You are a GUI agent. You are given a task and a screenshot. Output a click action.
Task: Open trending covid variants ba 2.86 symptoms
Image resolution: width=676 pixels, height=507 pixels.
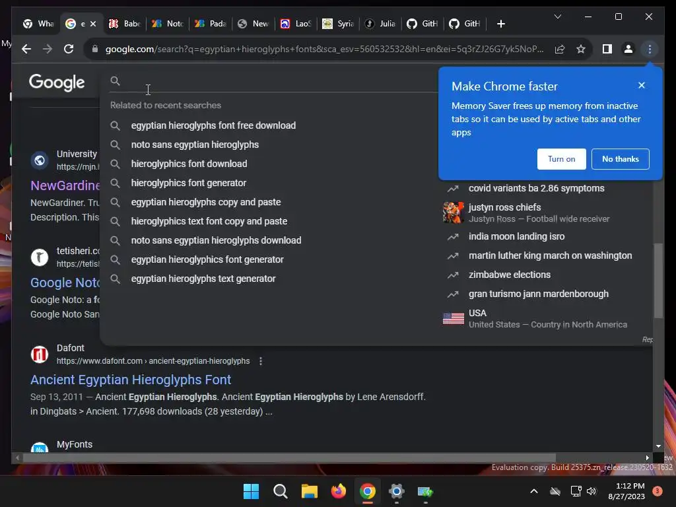(536, 188)
